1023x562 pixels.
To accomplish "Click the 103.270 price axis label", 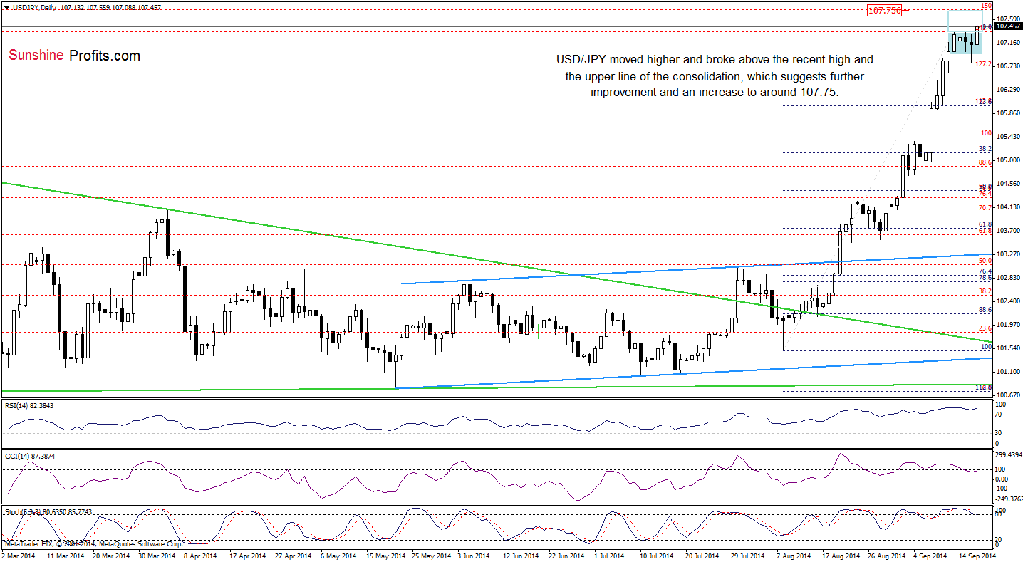I will (1008, 254).
